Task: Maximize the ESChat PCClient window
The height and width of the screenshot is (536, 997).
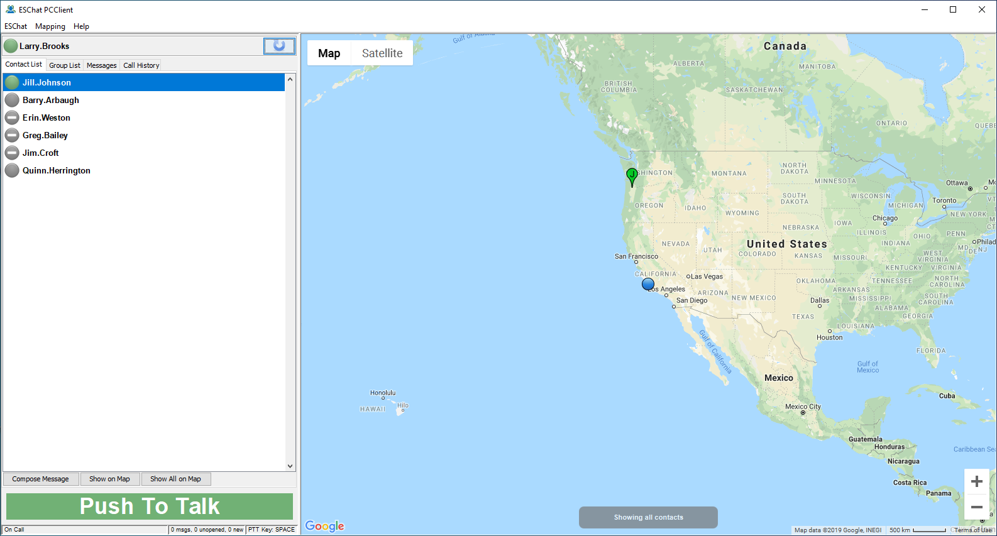Action: (x=953, y=9)
